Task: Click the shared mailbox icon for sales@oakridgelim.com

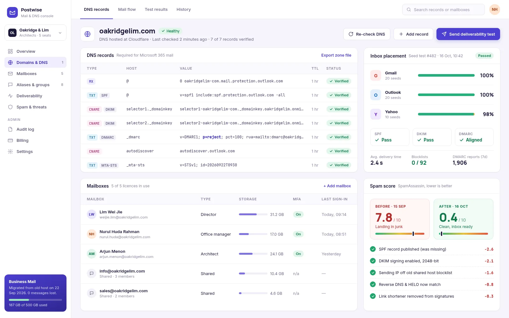Action: pyautogui.click(x=92, y=293)
